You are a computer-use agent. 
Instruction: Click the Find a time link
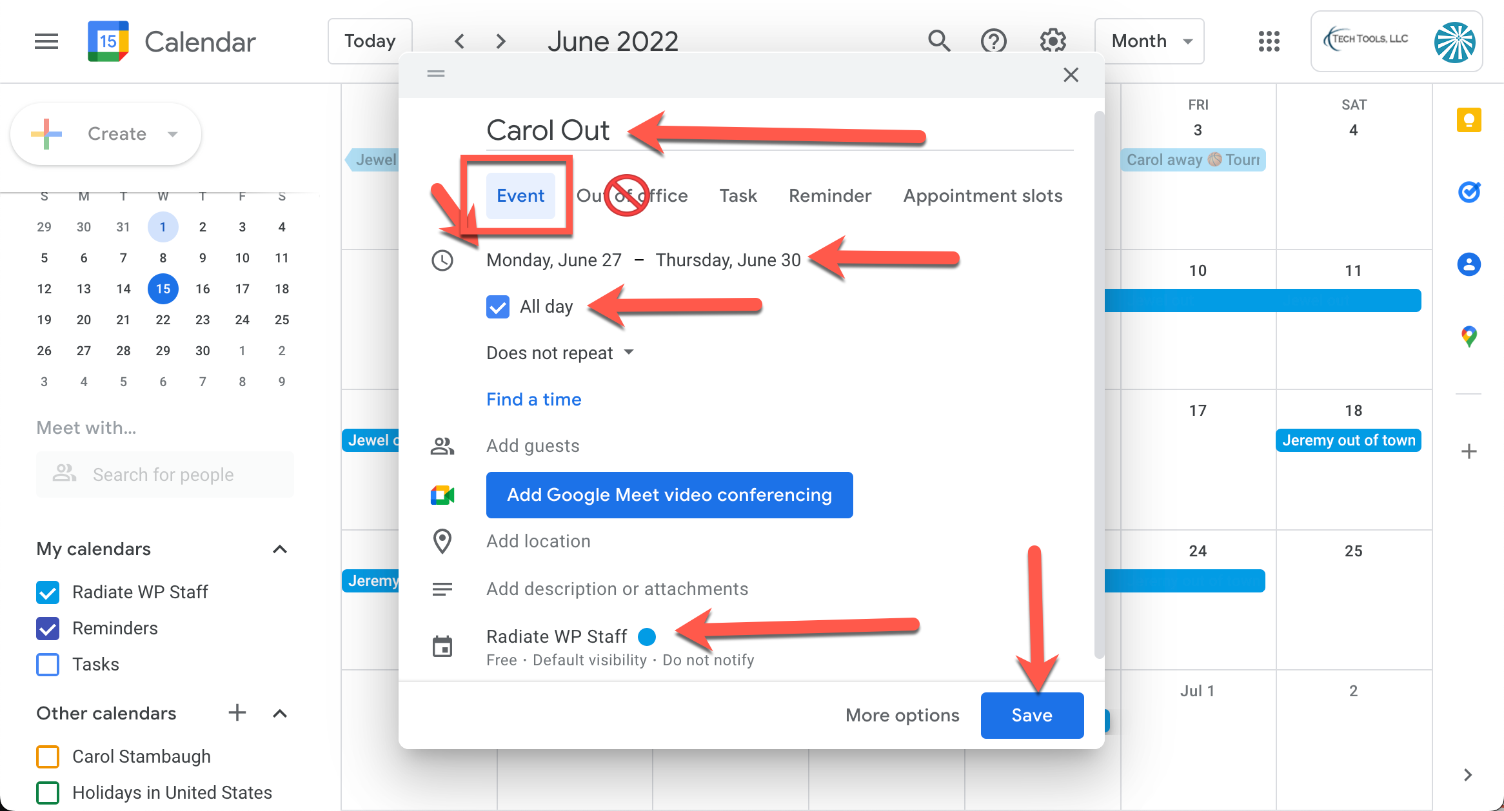point(533,399)
